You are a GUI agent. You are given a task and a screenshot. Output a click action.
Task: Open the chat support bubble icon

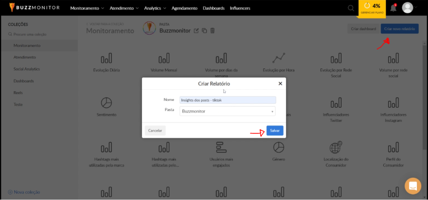click(412, 186)
